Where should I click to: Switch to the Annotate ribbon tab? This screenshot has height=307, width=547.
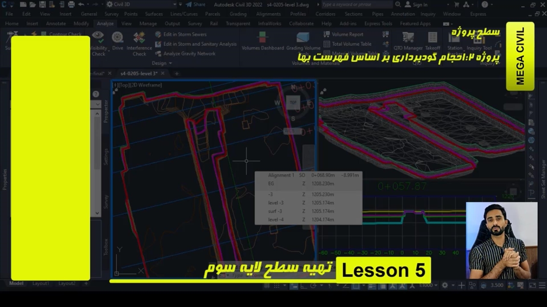[56, 23]
